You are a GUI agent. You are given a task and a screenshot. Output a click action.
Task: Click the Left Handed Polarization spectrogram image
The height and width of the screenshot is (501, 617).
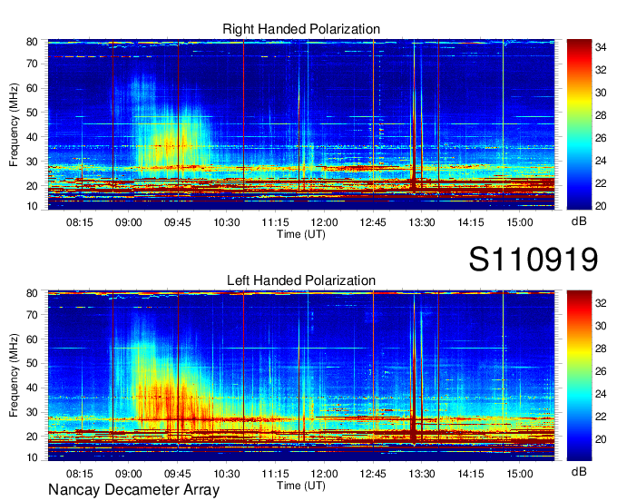coord(301,376)
